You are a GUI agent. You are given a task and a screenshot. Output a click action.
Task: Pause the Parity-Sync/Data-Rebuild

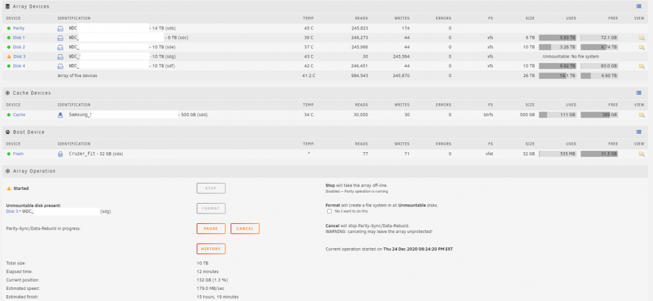point(211,229)
